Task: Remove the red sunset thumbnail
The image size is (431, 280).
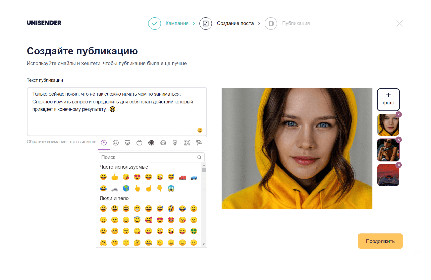Action: coord(399,165)
